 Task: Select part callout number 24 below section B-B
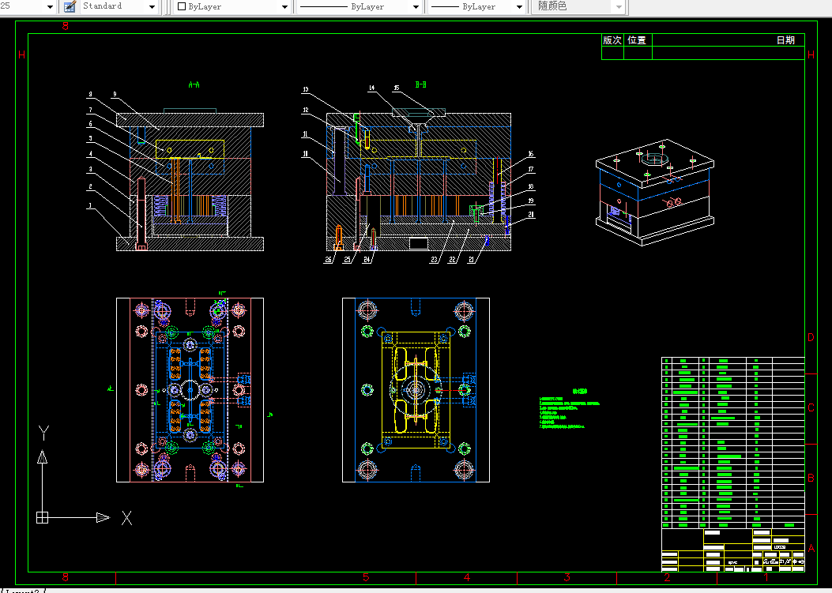click(x=367, y=260)
